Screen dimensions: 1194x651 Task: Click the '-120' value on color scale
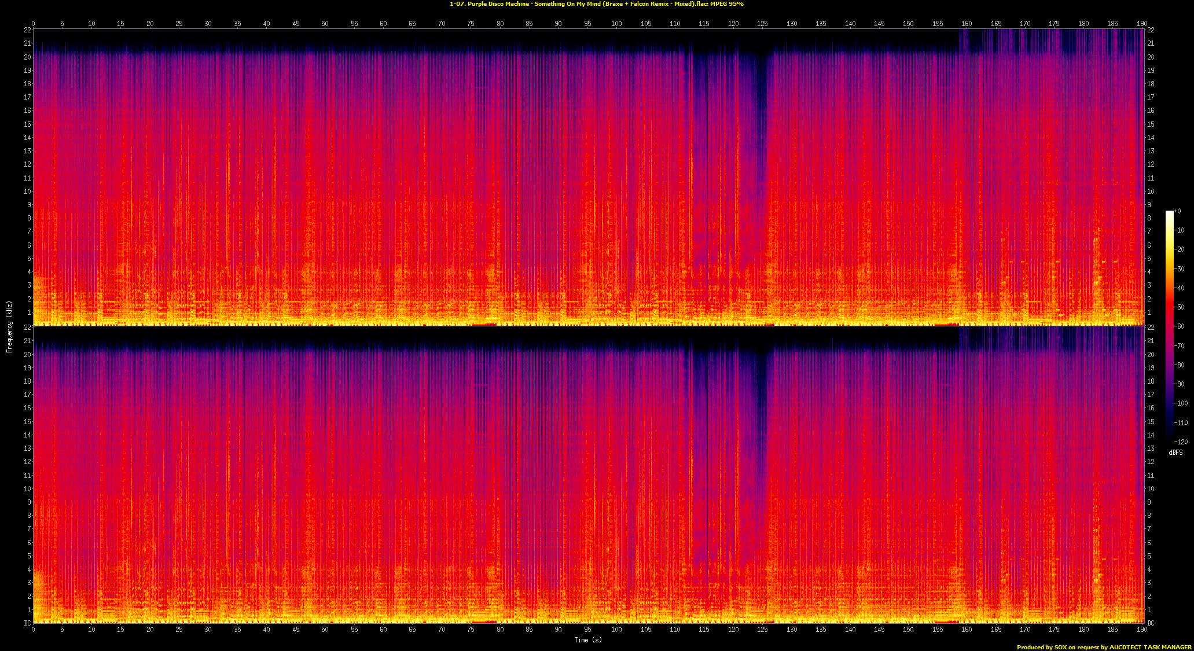tap(1181, 442)
